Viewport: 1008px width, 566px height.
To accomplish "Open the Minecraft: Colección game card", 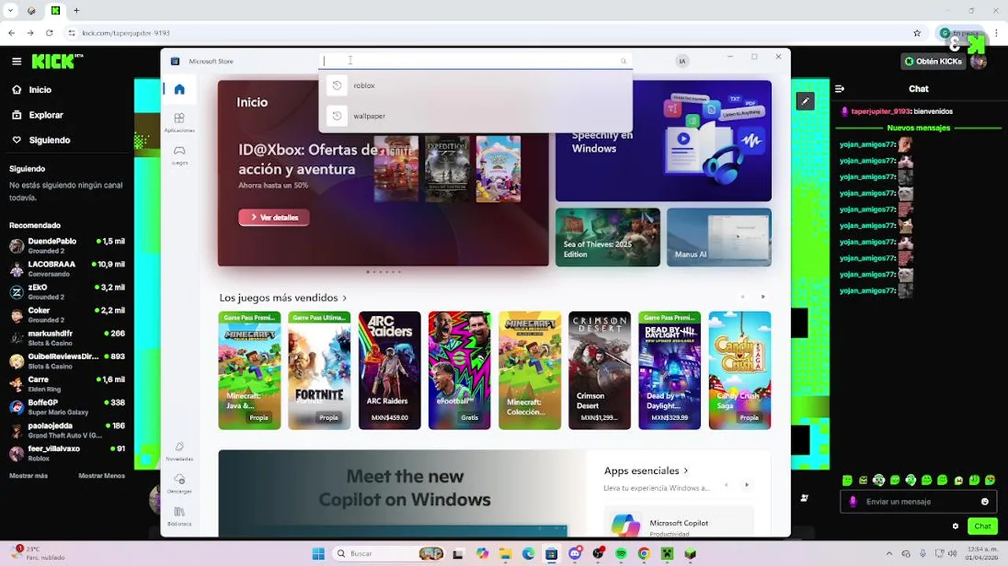I will click(x=530, y=370).
